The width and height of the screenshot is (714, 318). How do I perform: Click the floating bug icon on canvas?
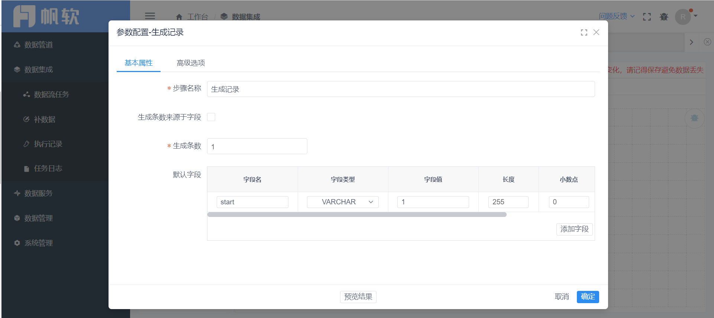(x=694, y=118)
